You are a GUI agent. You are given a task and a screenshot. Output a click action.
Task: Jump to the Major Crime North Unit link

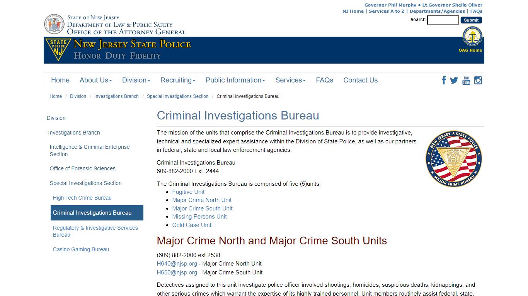point(202,200)
